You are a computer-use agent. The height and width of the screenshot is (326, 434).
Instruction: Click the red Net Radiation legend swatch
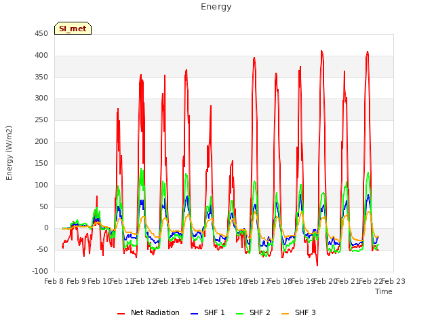pos(121,314)
